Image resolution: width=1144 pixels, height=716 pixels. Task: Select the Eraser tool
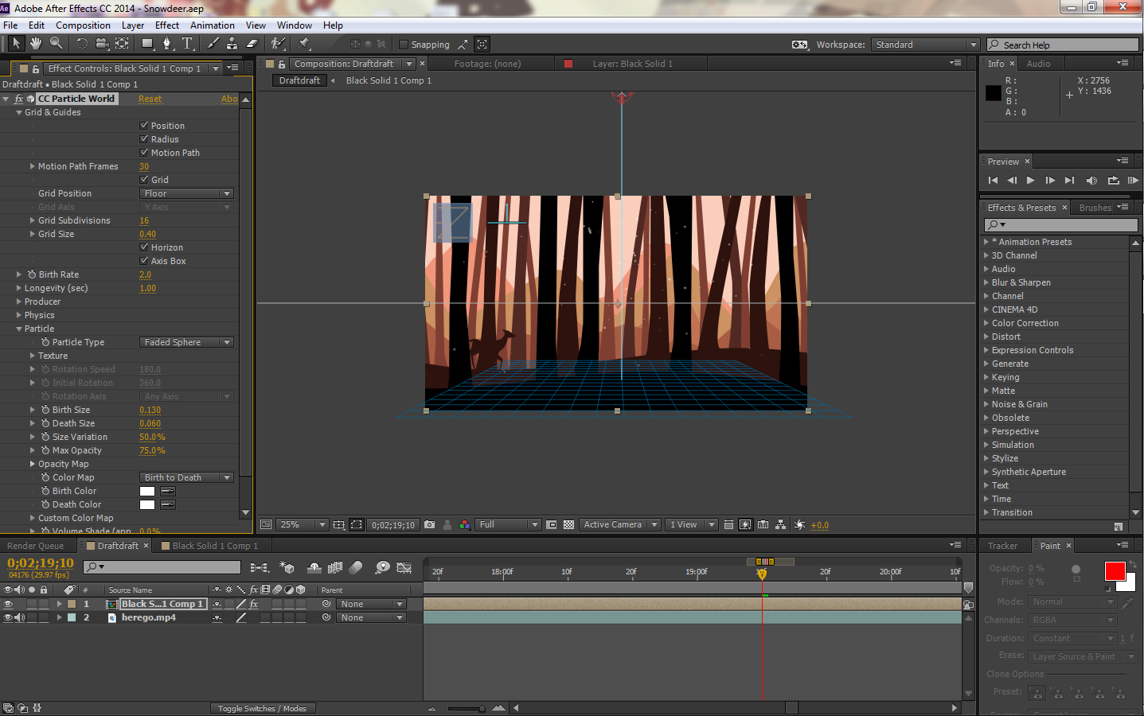pyautogui.click(x=252, y=44)
